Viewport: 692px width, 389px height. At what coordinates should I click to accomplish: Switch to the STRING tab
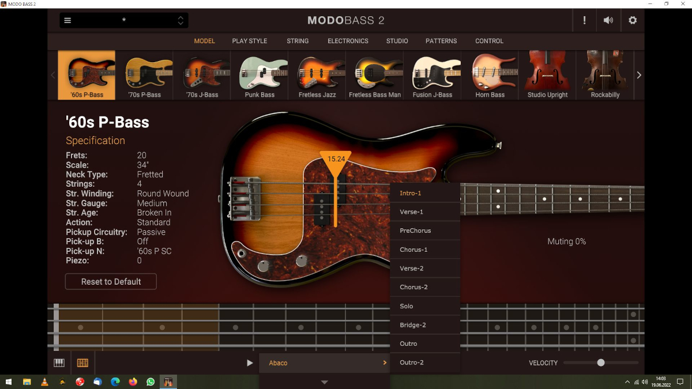298,41
